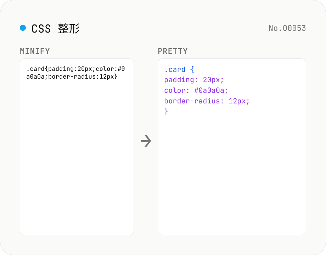Click the blue dot beside CSS 整形
Screen dimensions: 326x255
[x=23, y=28]
